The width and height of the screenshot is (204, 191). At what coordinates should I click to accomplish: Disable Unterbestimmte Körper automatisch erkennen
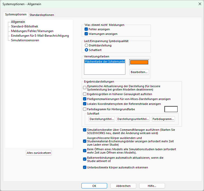click(85, 167)
